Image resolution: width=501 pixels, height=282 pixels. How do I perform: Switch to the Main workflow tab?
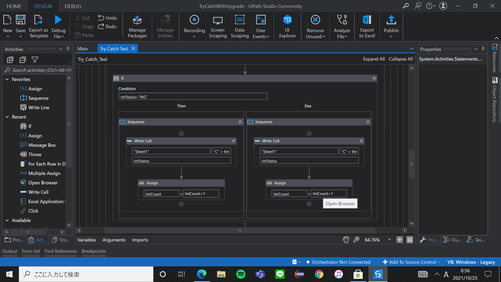click(x=82, y=49)
